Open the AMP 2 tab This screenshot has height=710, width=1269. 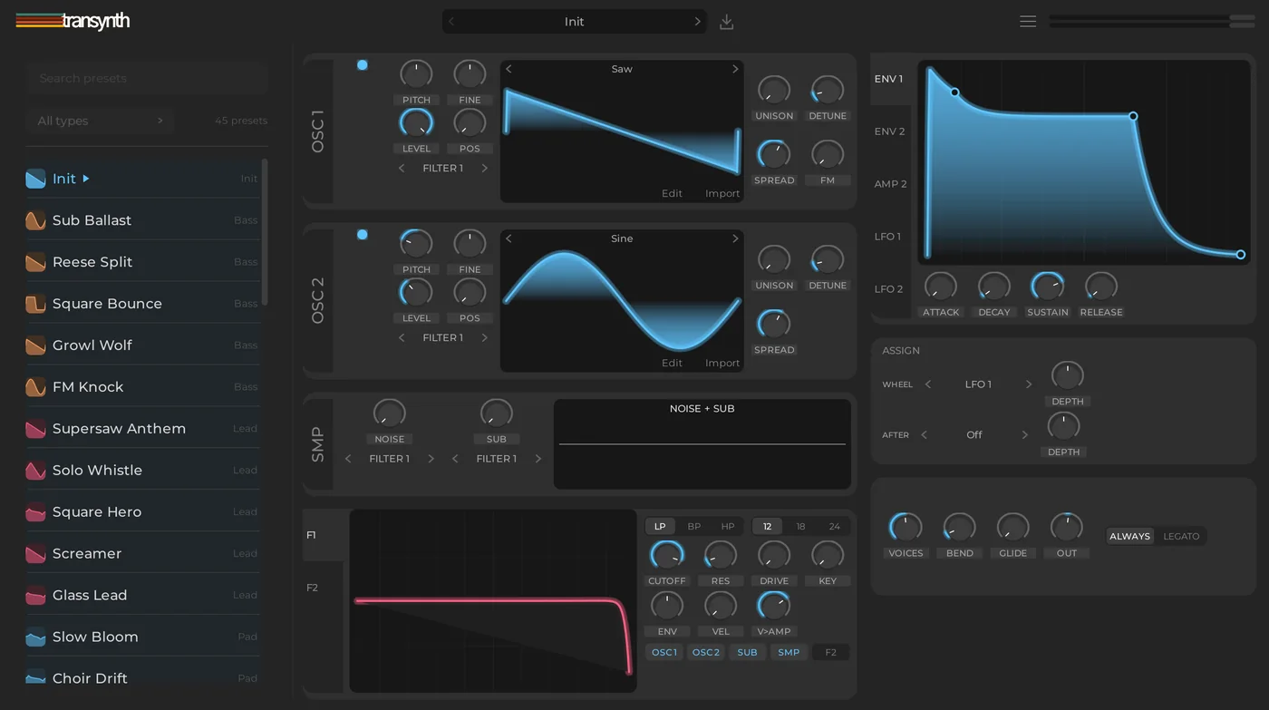[x=890, y=184]
